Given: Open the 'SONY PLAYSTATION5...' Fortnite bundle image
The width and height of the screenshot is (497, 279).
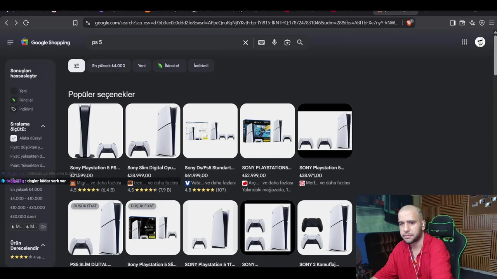Looking at the screenshot, I should (x=268, y=131).
